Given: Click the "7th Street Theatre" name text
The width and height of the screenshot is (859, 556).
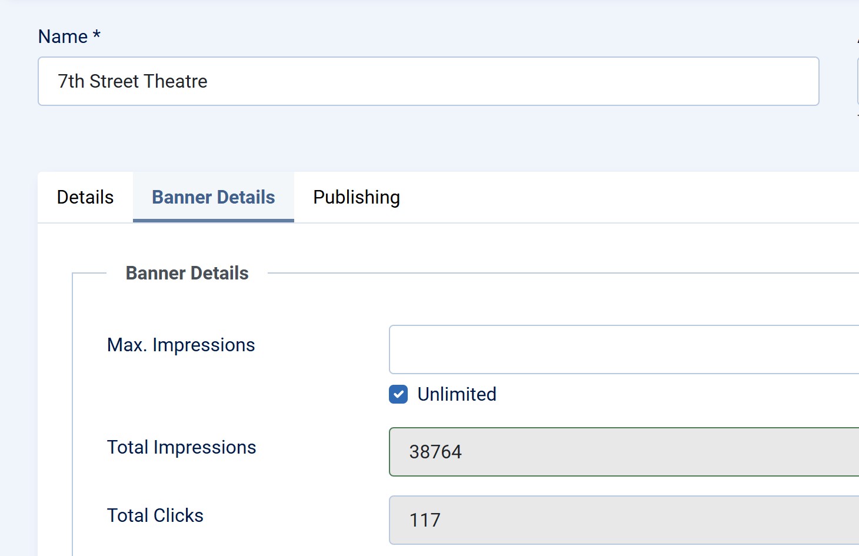Looking at the screenshot, I should [132, 81].
